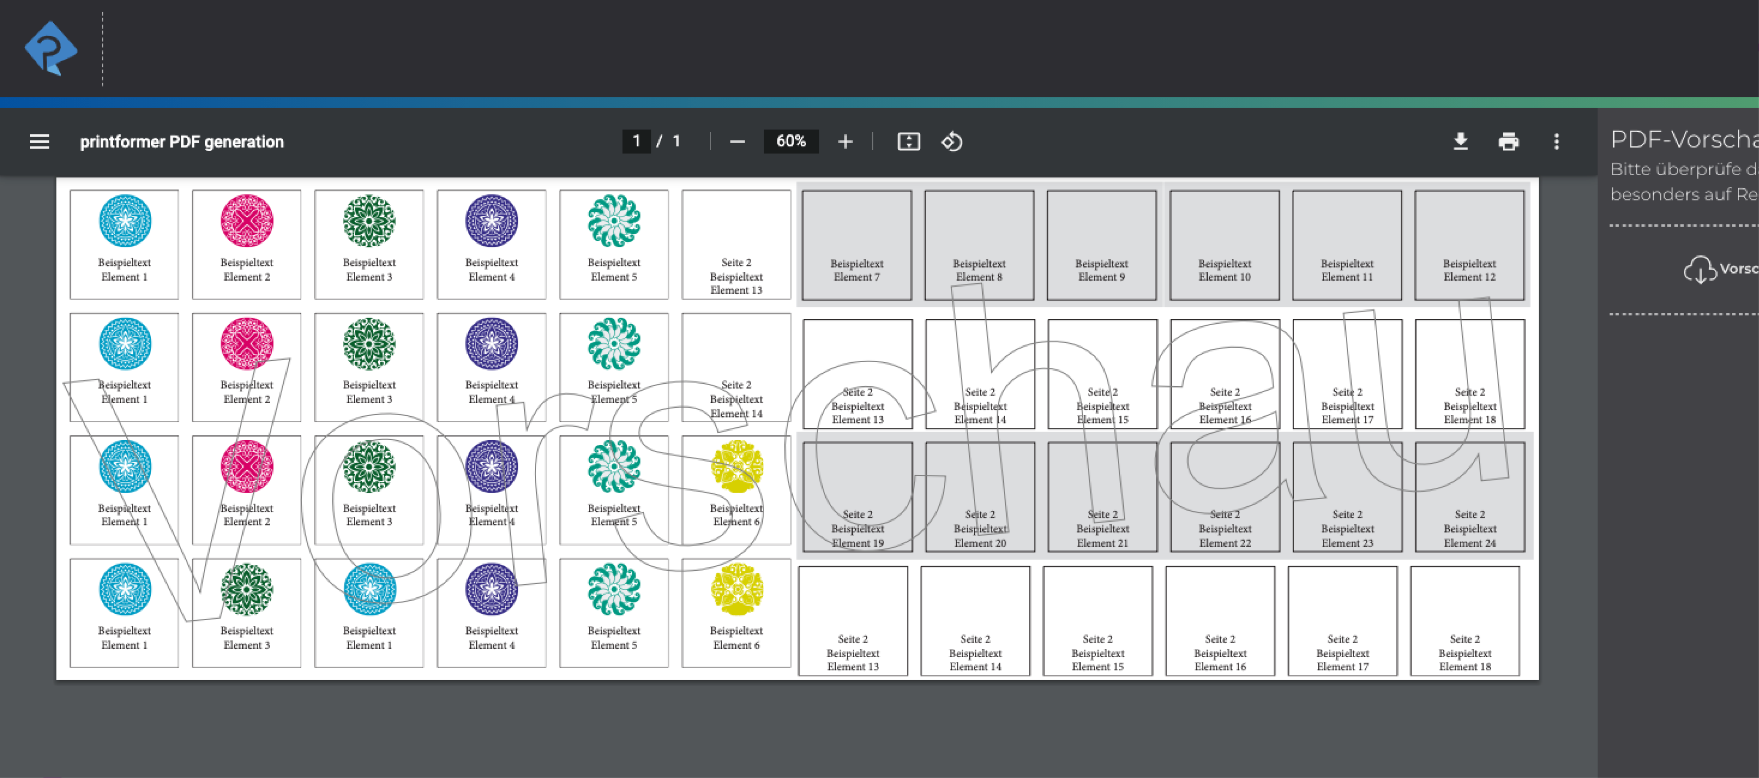Zoom out with the minus button
Screen dimensions: 1759x778
click(x=737, y=141)
